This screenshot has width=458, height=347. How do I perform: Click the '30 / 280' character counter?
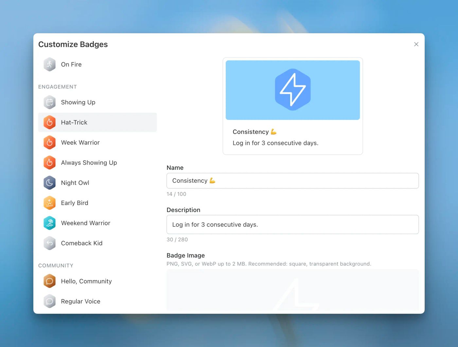177,240
